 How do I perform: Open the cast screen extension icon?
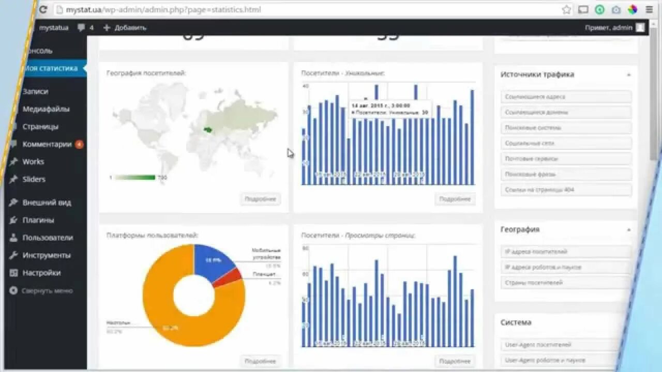[x=583, y=9]
